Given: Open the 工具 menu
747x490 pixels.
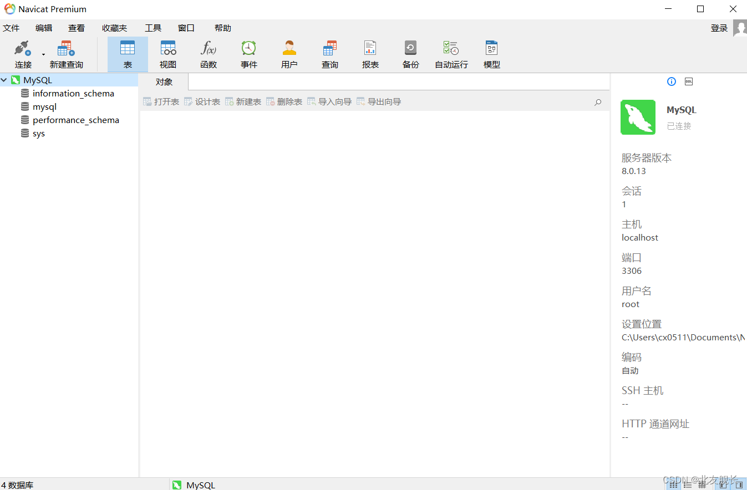Looking at the screenshot, I should [153, 28].
